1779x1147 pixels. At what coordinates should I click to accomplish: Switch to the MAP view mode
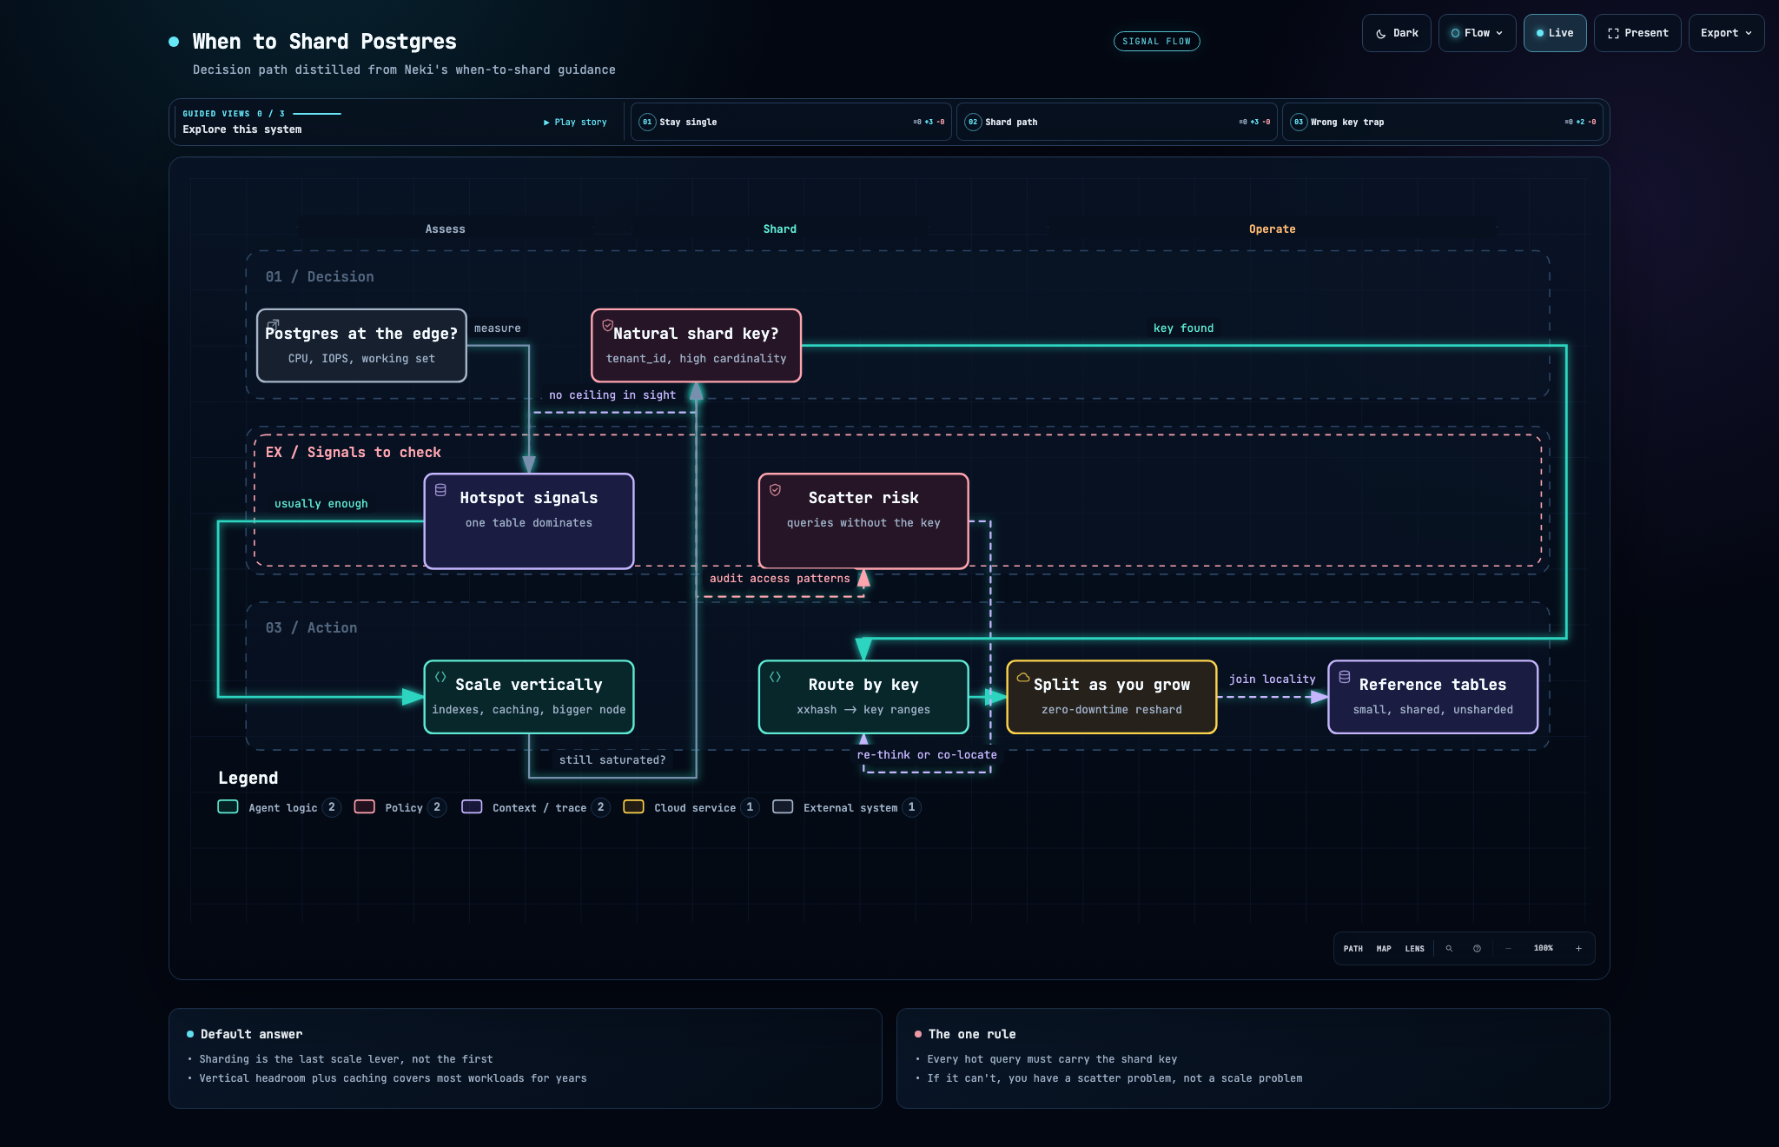coord(1384,949)
